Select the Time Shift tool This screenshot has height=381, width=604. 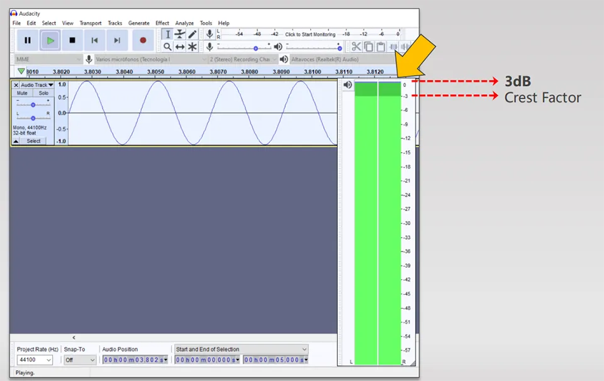180,47
